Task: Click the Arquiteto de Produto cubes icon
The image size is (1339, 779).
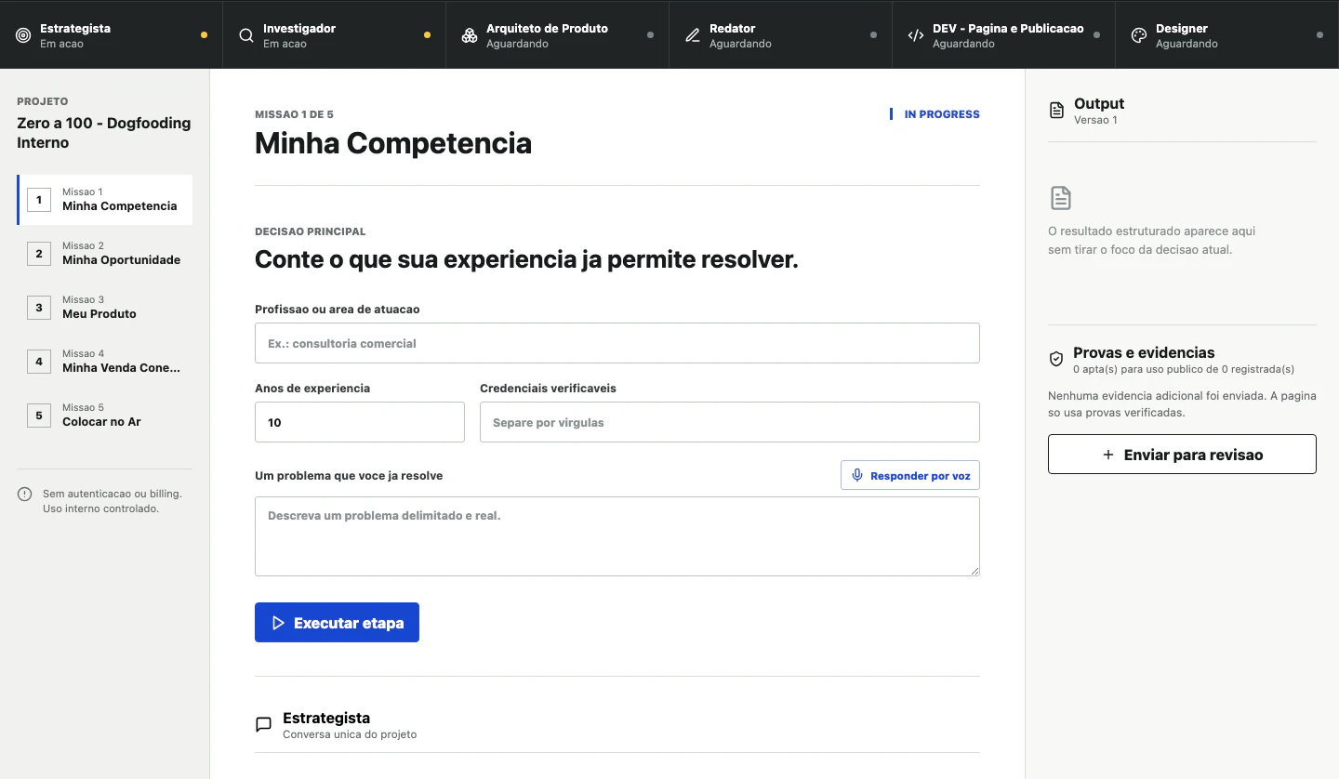Action: (470, 35)
